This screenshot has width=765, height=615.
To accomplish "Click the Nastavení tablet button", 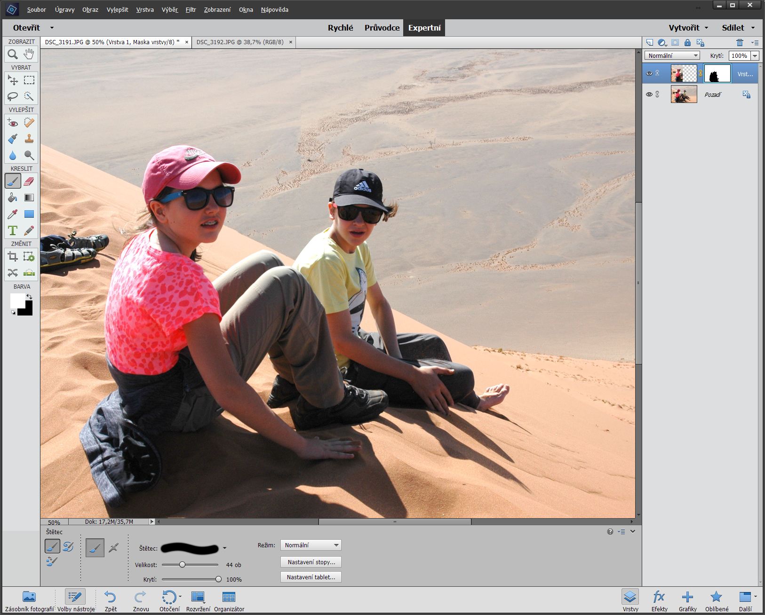I will (x=311, y=577).
